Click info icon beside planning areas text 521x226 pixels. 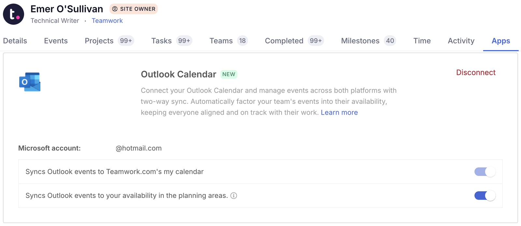[x=233, y=196]
